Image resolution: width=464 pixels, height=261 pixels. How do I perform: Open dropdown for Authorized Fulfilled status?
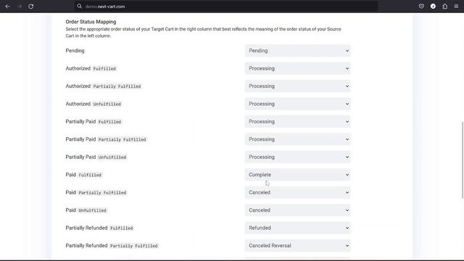[297, 68]
